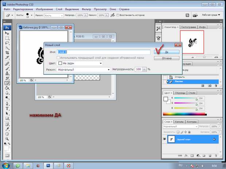This screenshot has width=226, height=169.
Task: Open the Go to Bridge icon
Action: tap(195, 15)
